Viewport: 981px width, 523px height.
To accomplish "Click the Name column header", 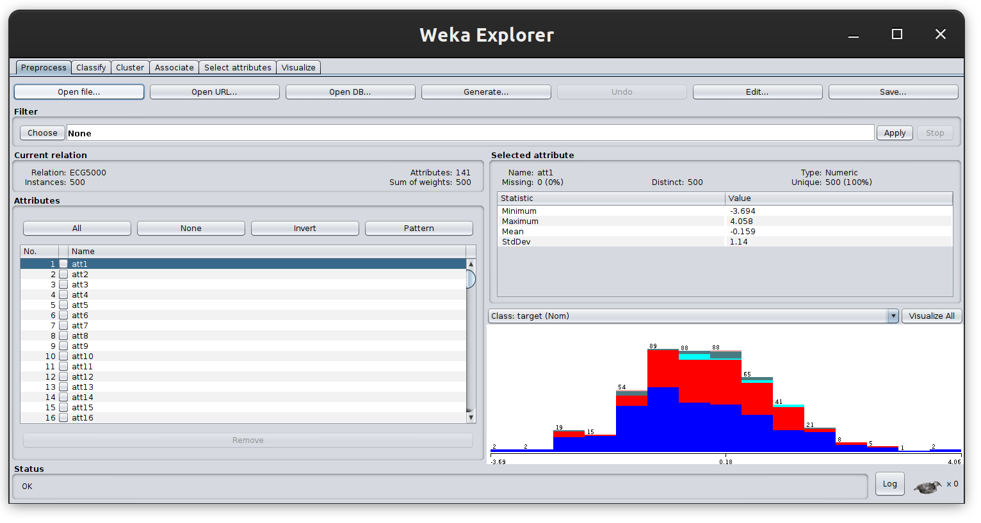I will click(x=267, y=251).
